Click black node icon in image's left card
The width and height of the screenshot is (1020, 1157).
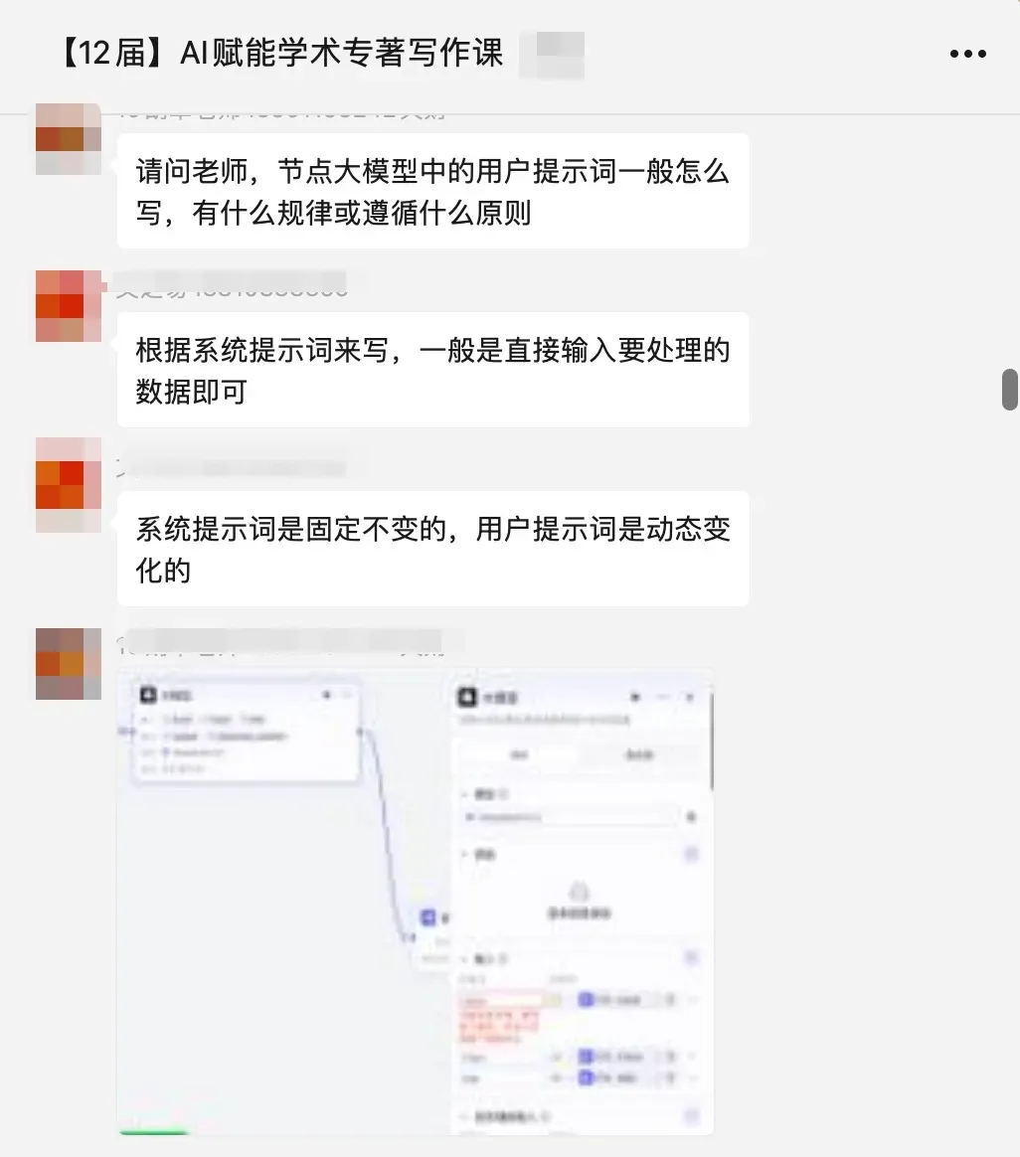pos(149,695)
